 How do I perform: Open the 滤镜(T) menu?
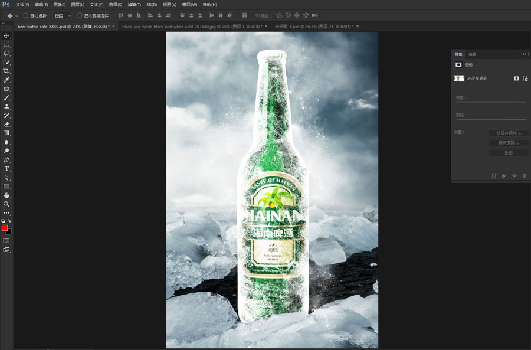tap(135, 5)
